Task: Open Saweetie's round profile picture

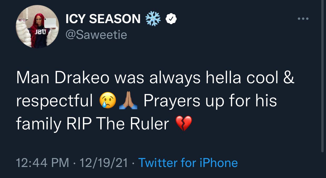Action: coord(37,26)
